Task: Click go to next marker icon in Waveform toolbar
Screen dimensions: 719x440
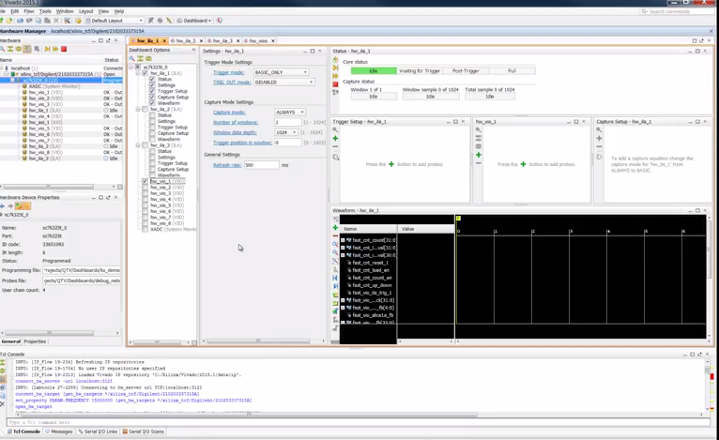Action: [335, 286]
